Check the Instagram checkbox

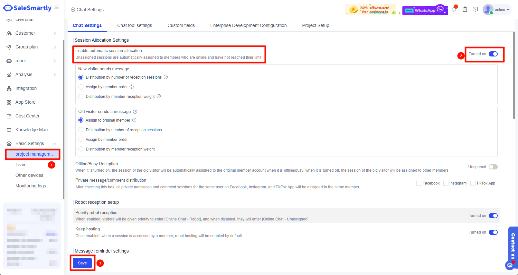(446, 183)
